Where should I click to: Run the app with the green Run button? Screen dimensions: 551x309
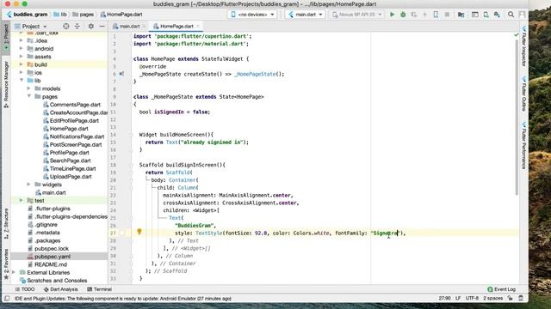pos(393,15)
